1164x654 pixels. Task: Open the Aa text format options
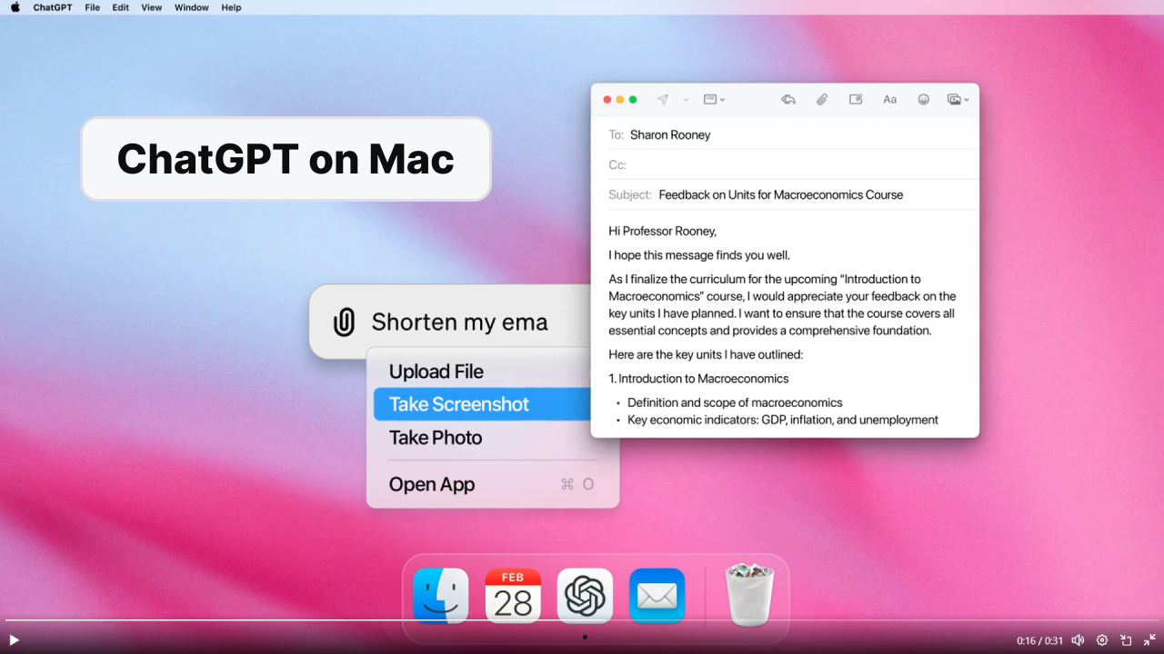pos(890,100)
